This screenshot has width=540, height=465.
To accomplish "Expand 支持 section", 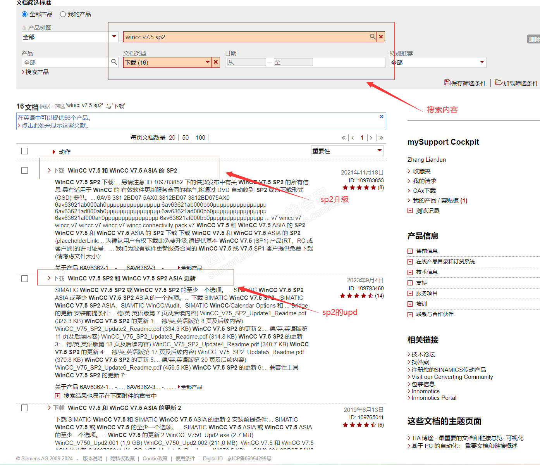I will pos(410,283).
